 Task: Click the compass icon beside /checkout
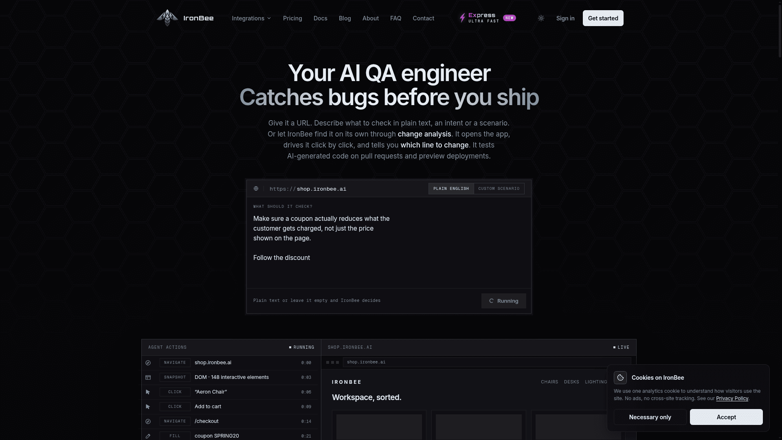(x=148, y=421)
